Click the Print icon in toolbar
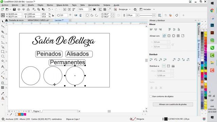The image size is (217, 122). (x=28, y=9)
